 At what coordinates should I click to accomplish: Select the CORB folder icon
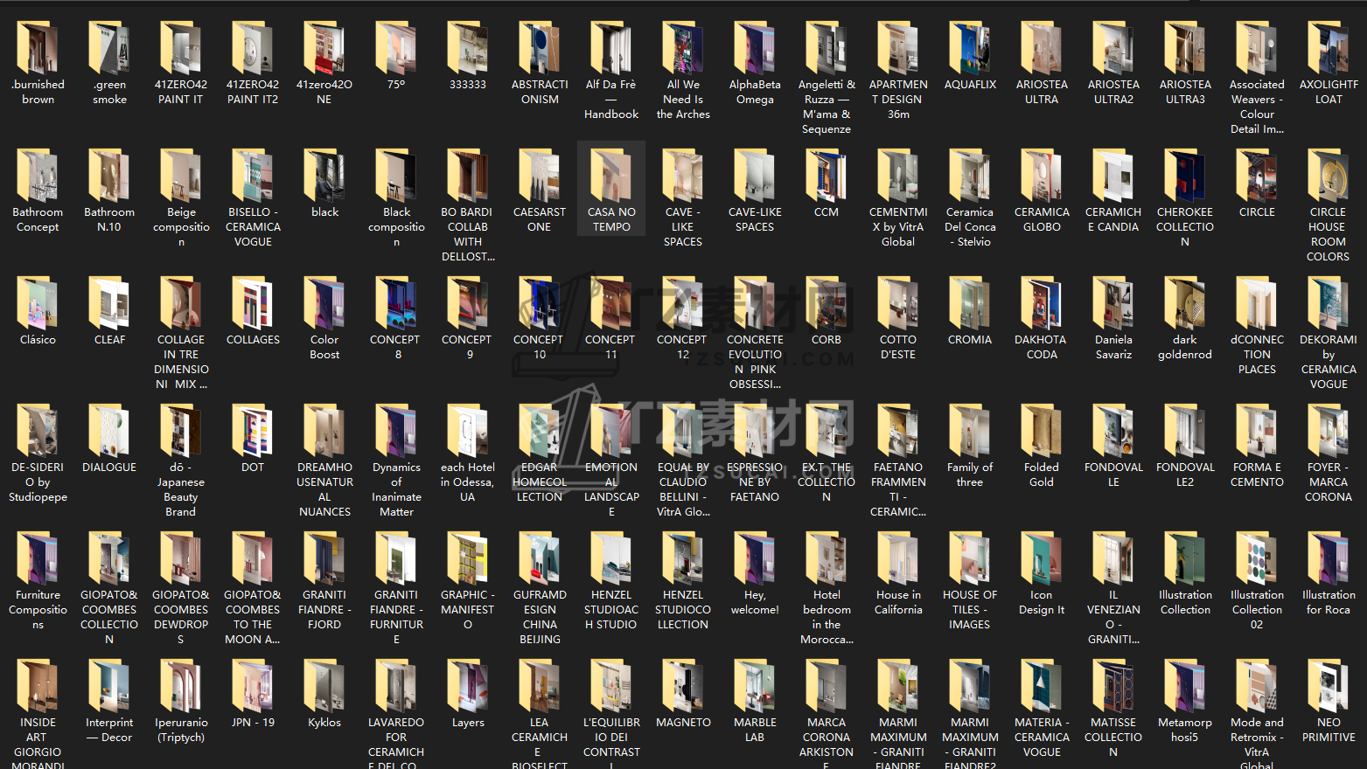pos(826,303)
